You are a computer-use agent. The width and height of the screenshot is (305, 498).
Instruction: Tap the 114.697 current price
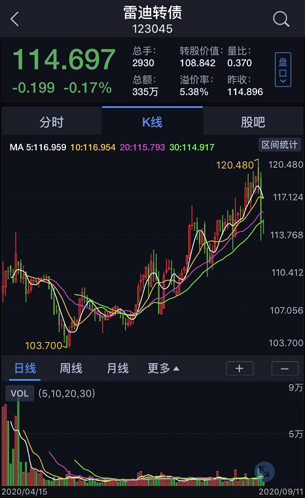[x=64, y=60]
